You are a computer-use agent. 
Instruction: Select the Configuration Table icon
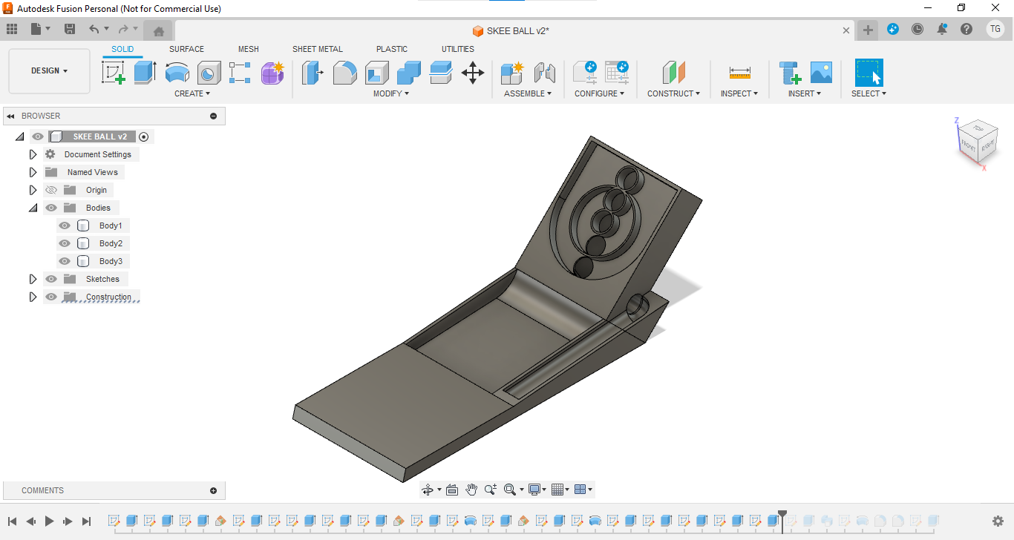click(616, 73)
